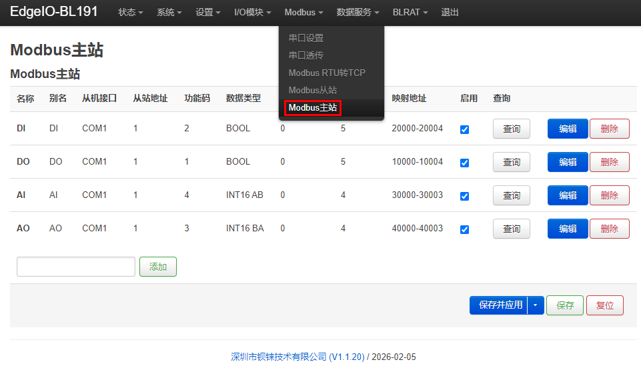Open the 状态 dropdown menu

(x=131, y=12)
